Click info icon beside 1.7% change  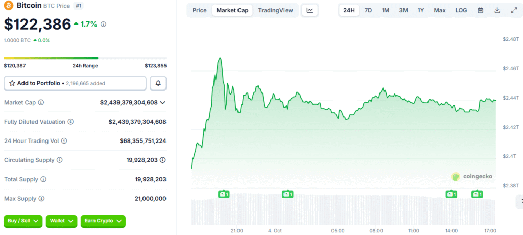point(104,24)
